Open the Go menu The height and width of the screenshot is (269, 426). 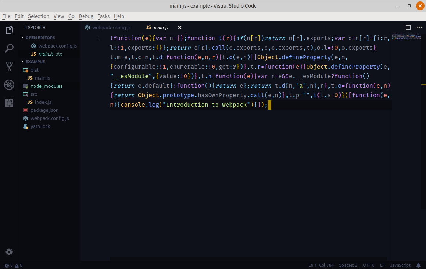coord(71,16)
